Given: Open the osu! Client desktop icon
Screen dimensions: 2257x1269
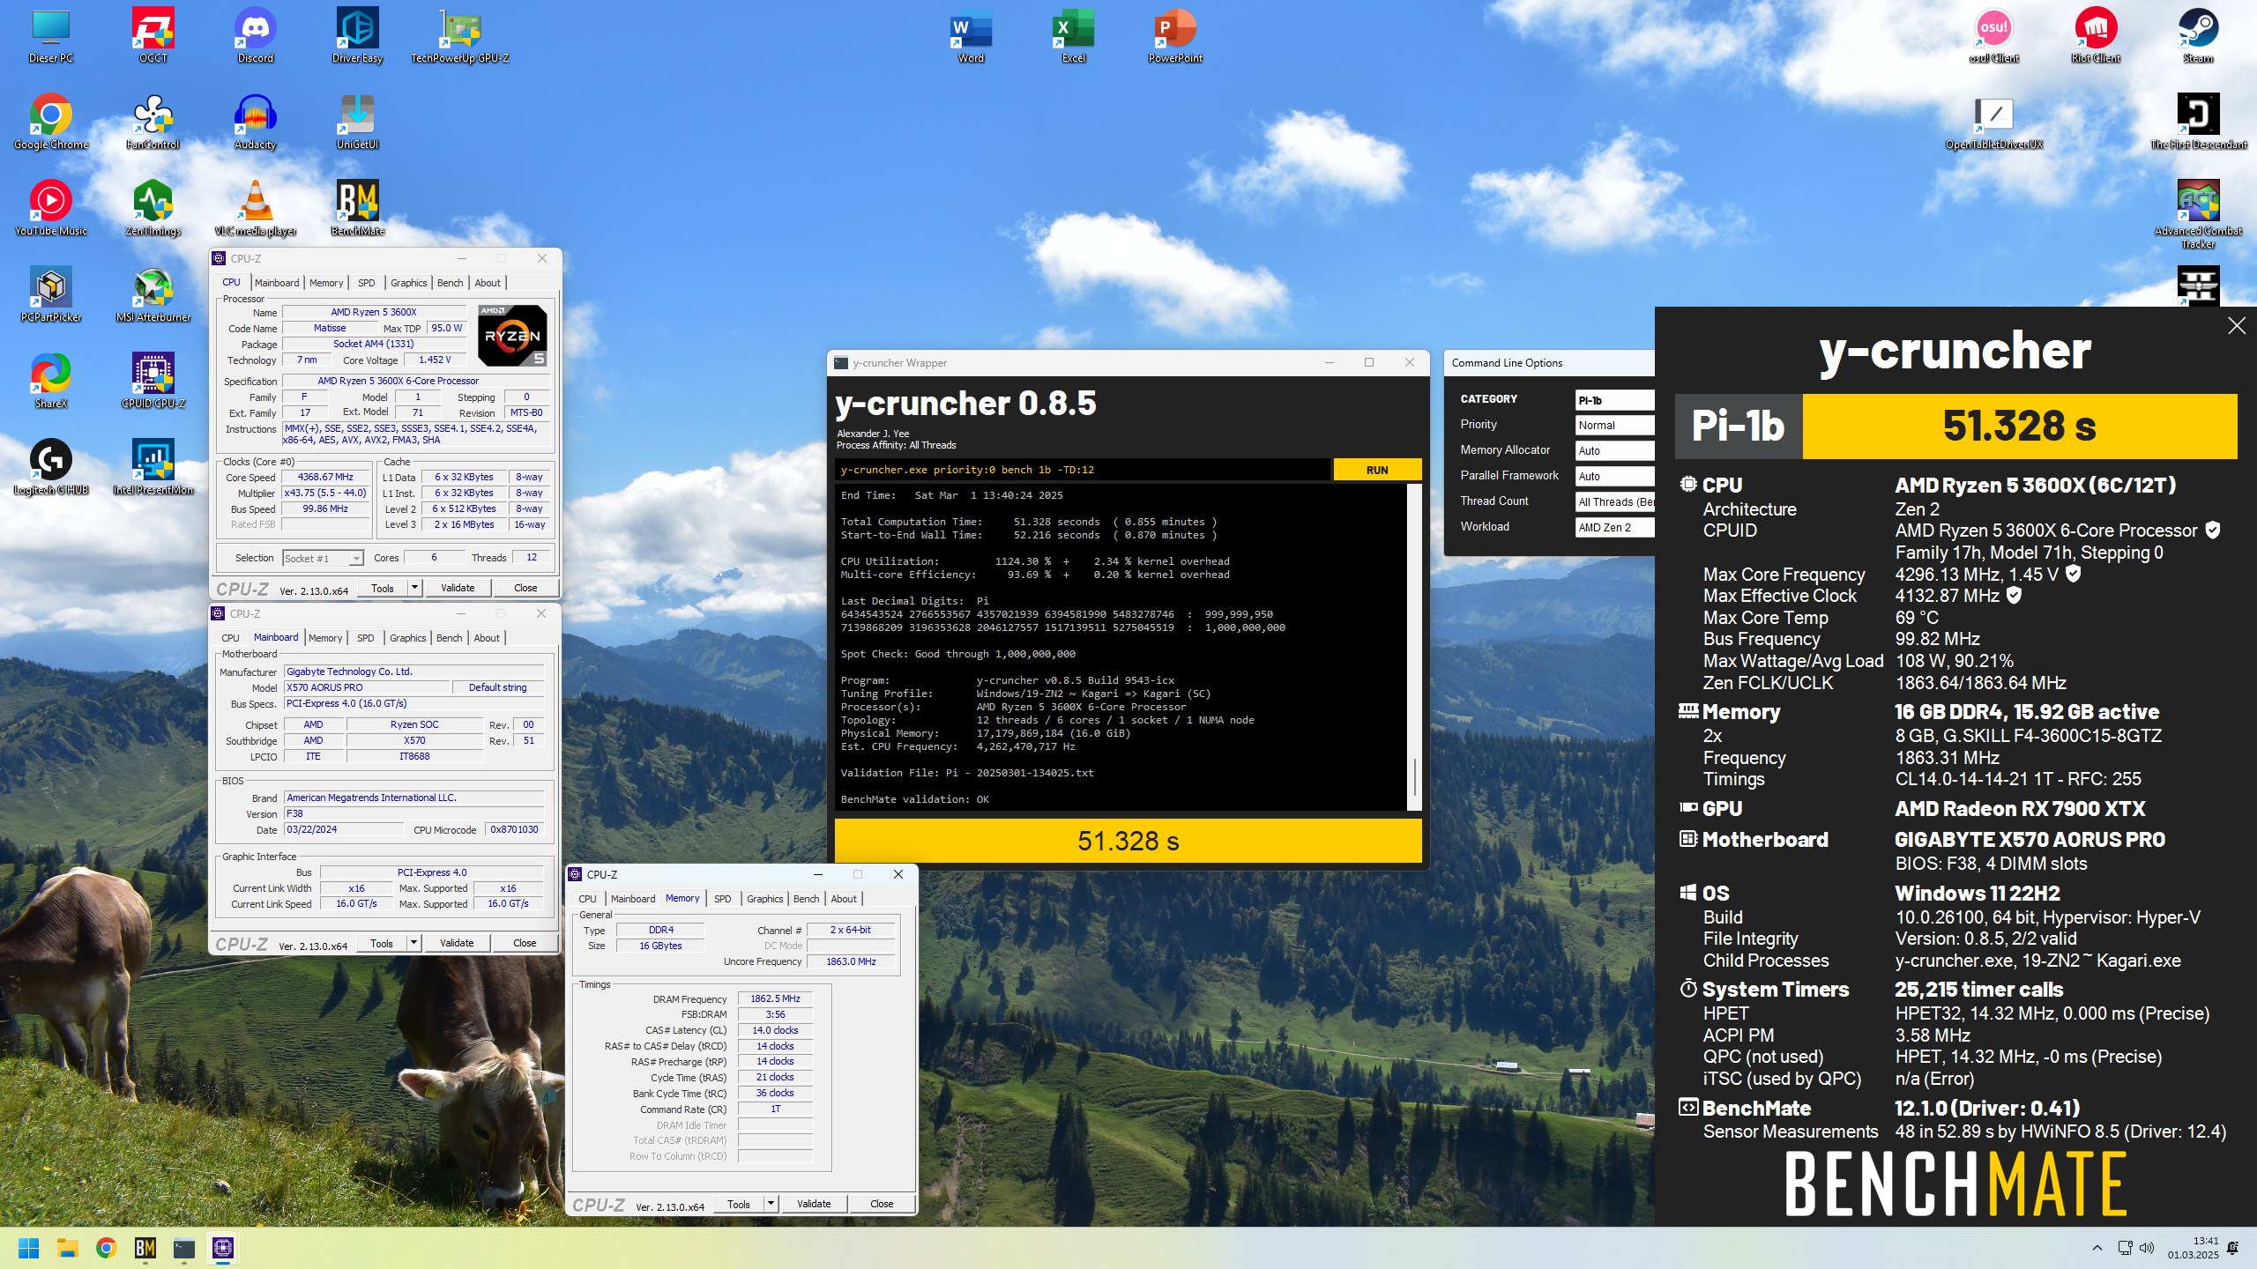Looking at the screenshot, I should (1993, 35).
